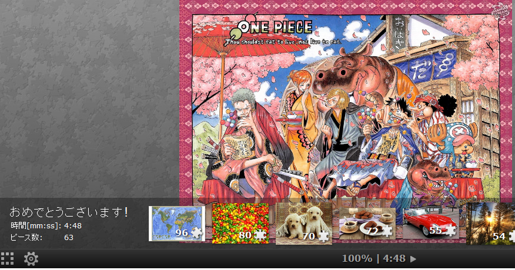Click the おめでとうございます congratulations message
This screenshot has width=515, height=270.
(x=68, y=212)
